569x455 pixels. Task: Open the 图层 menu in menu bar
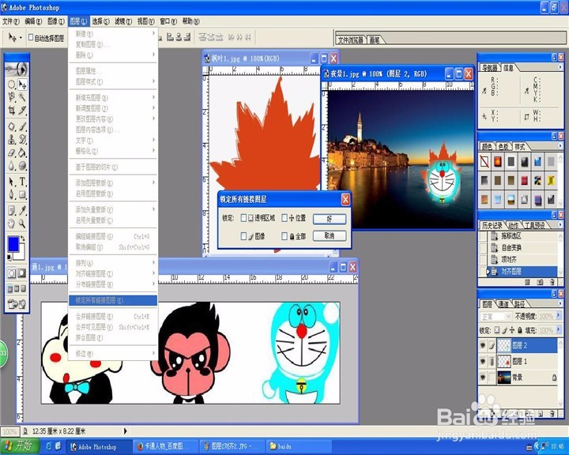click(78, 21)
